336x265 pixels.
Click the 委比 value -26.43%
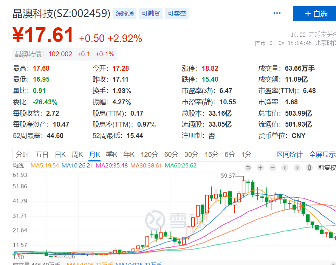click(x=45, y=102)
